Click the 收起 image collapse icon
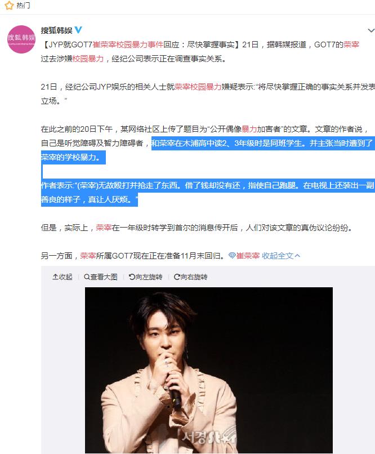This screenshot has height=454, width=375. tap(55, 277)
